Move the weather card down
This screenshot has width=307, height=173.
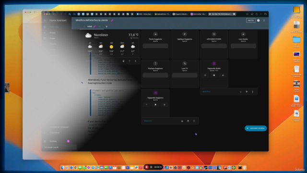pyautogui.click(x=123, y=61)
